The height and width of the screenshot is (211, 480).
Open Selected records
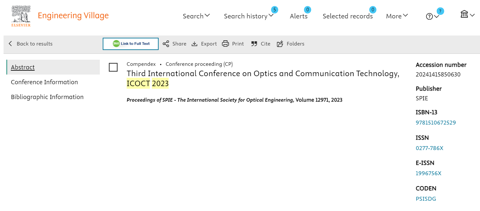348,16
